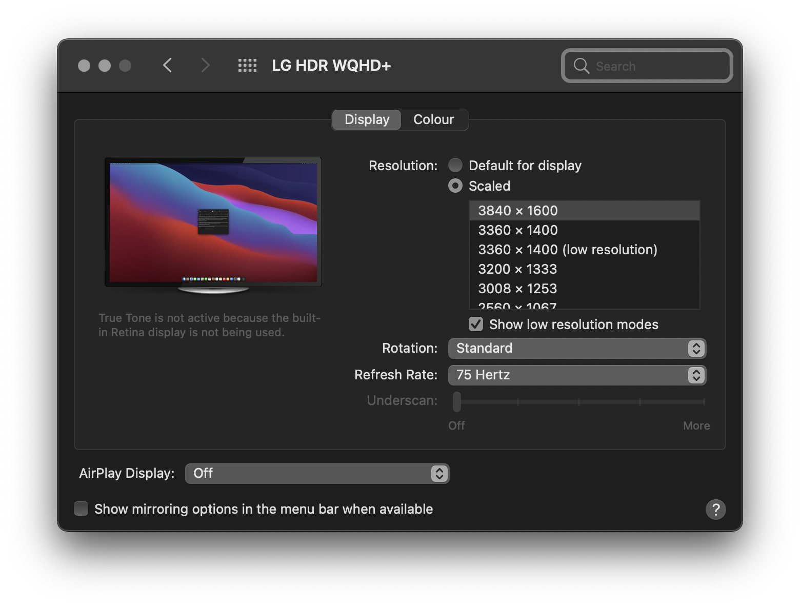Screen dimensions: 800x607
Task: Open the Refresh Rate 75 Hertz dropdown
Action: (577, 375)
